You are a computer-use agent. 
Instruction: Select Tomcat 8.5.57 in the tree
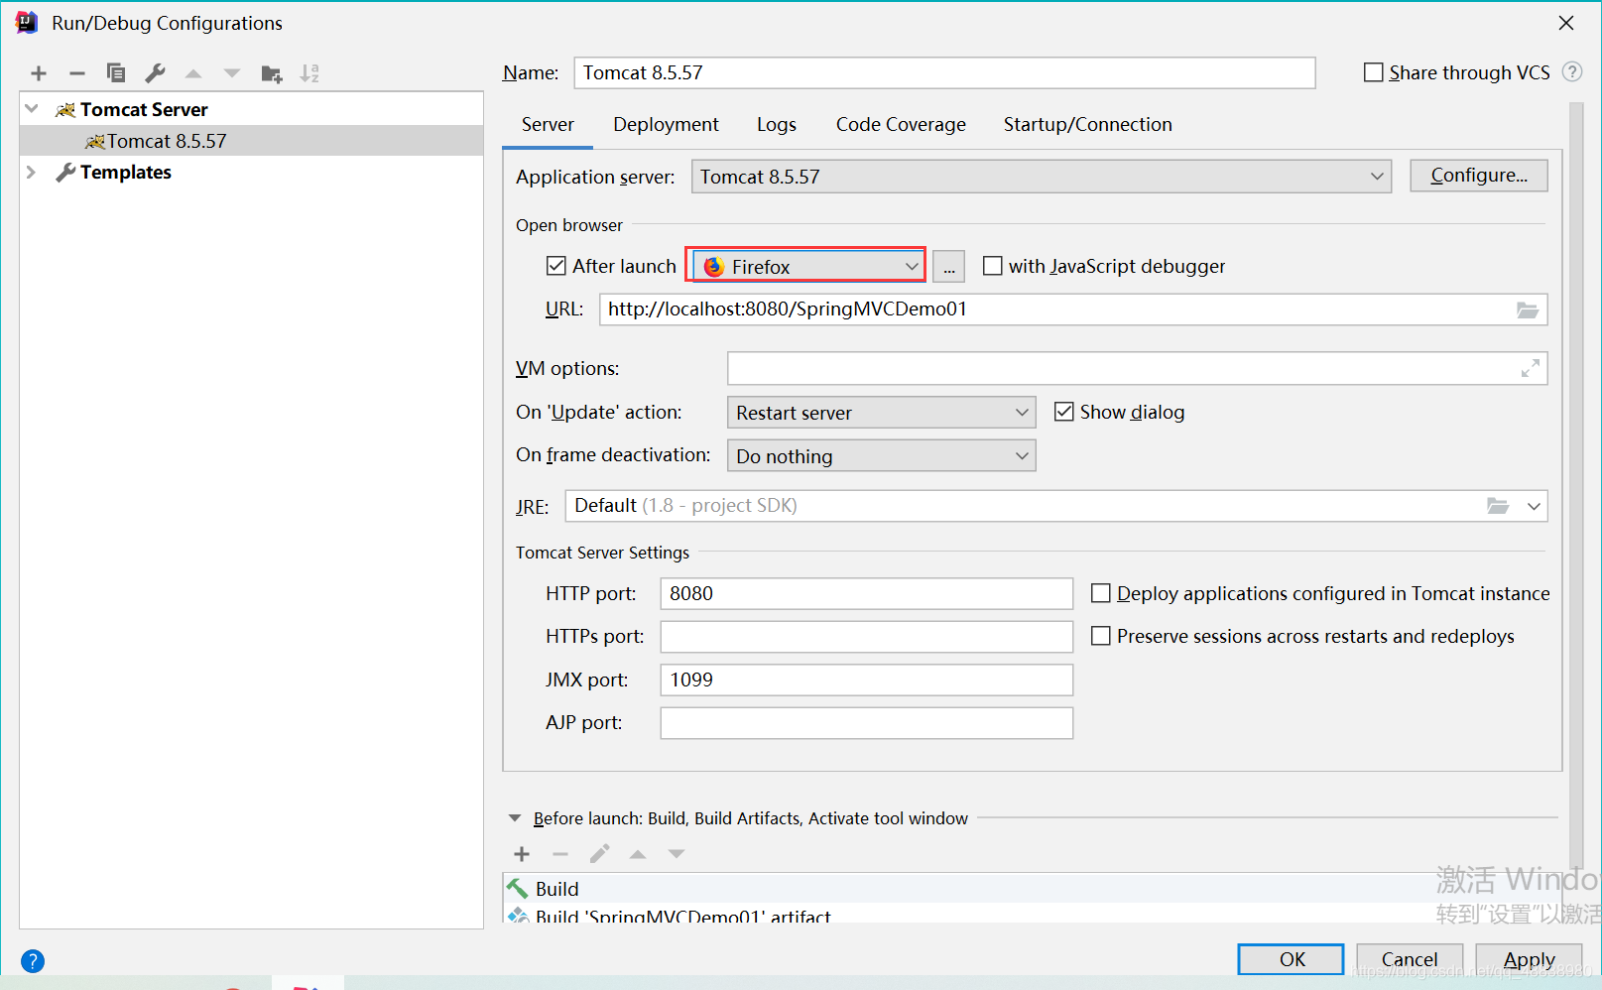(251, 141)
